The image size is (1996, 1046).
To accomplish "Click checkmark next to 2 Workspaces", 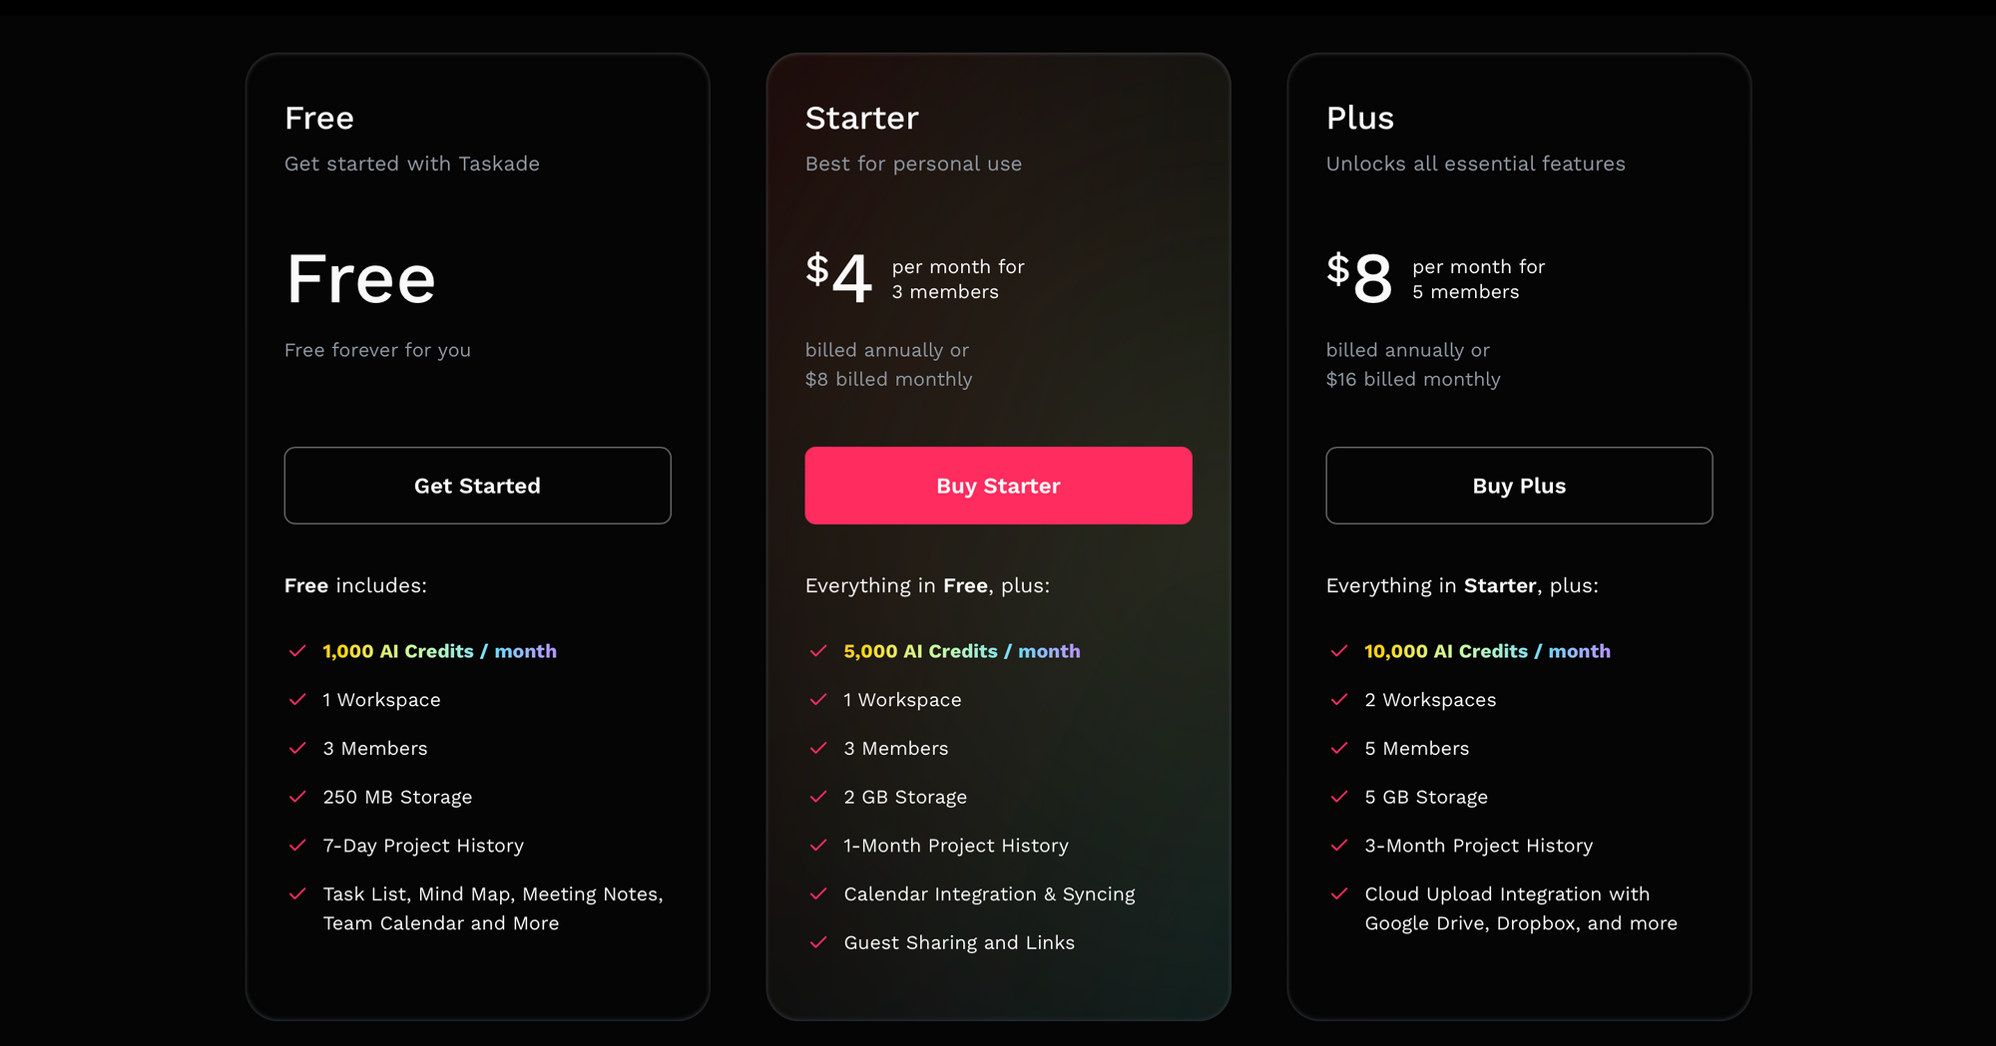I will point(1339,700).
